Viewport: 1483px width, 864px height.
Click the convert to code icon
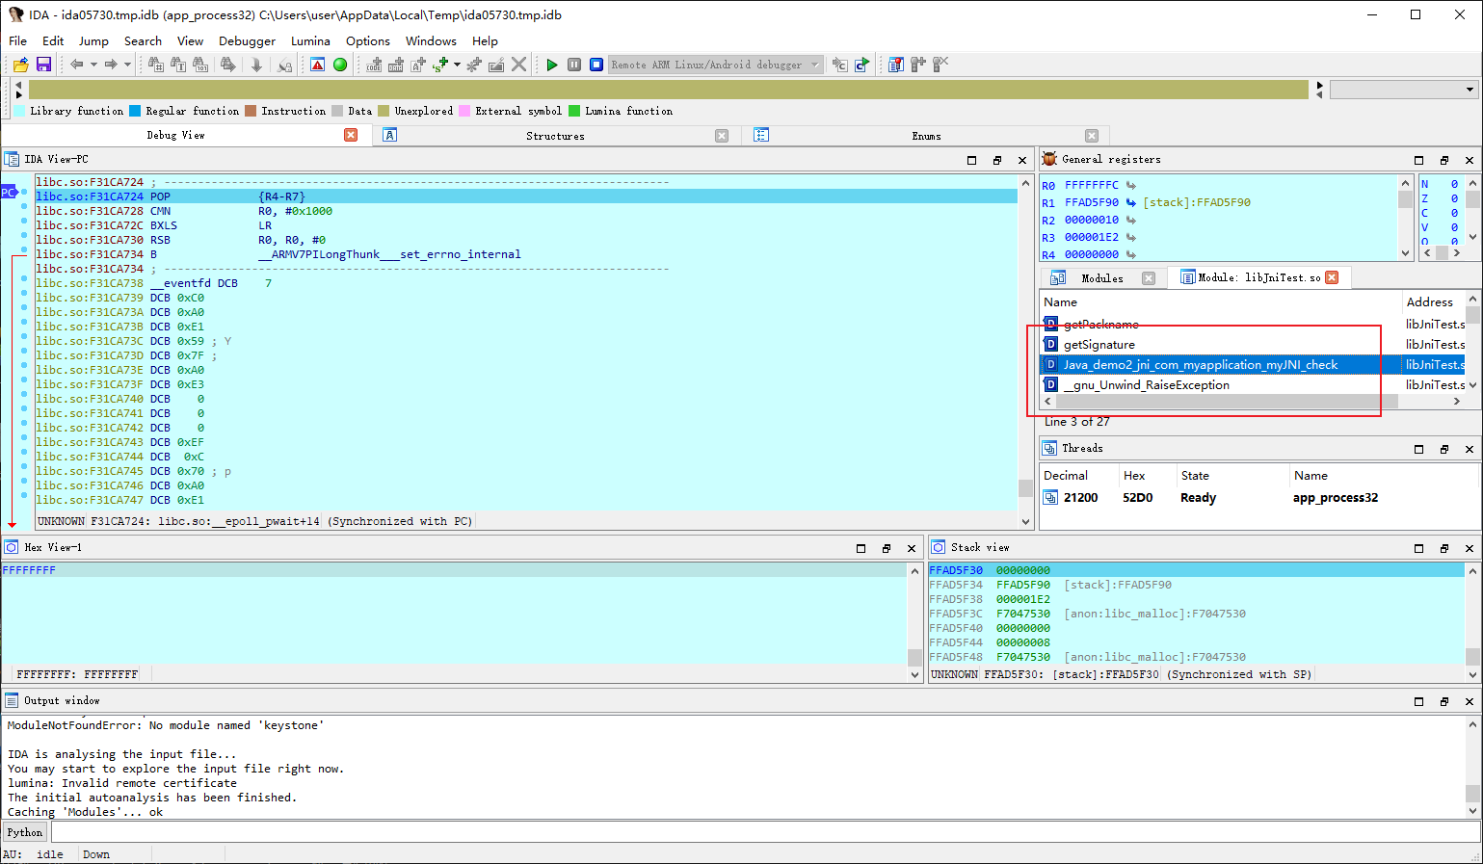(374, 65)
